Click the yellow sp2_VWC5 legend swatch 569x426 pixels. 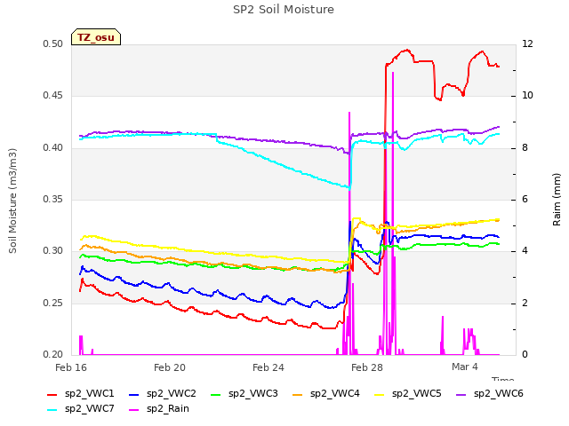(x=380, y=395)
